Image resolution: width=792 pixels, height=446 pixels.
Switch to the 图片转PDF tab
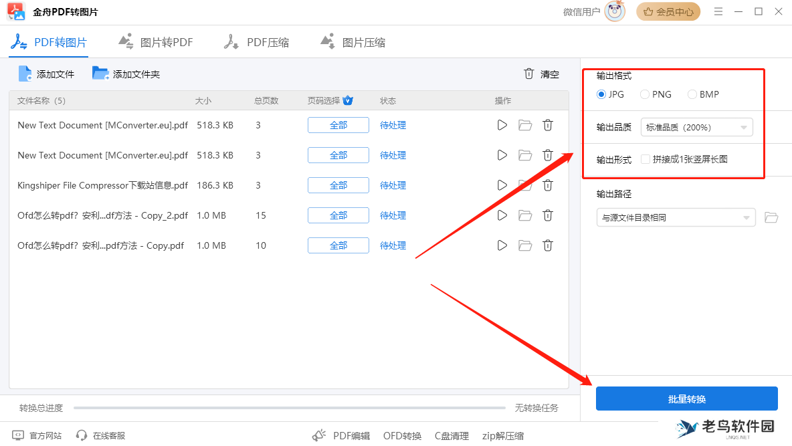155,41
